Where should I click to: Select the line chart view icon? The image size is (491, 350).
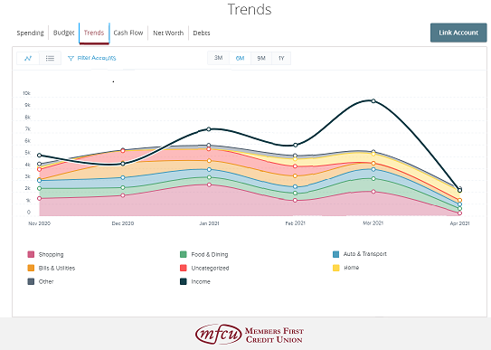(28, 58)
